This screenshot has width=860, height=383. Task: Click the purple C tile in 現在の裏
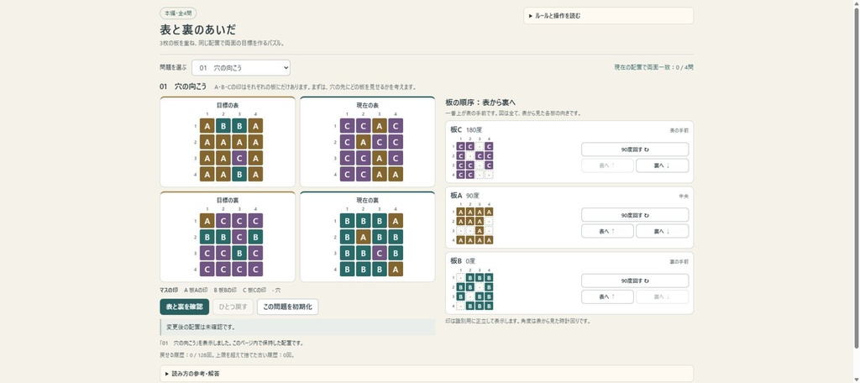pos(379,253)
